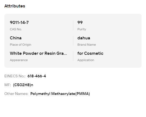Click the Brand Name label
This screenshot has height=117, width=146.
(86, 45)
